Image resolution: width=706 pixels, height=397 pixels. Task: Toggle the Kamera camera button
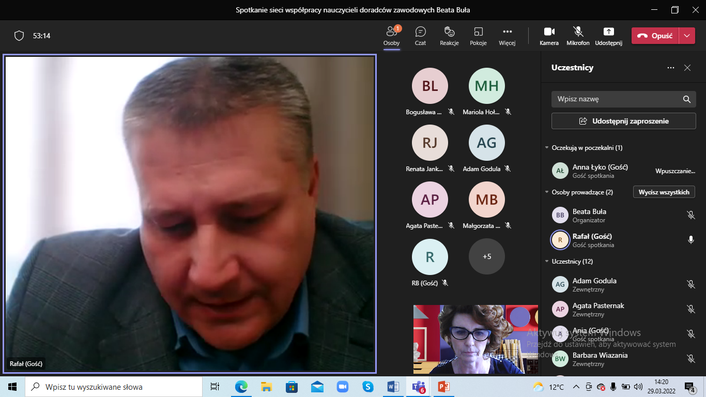[x=549, y=36]
